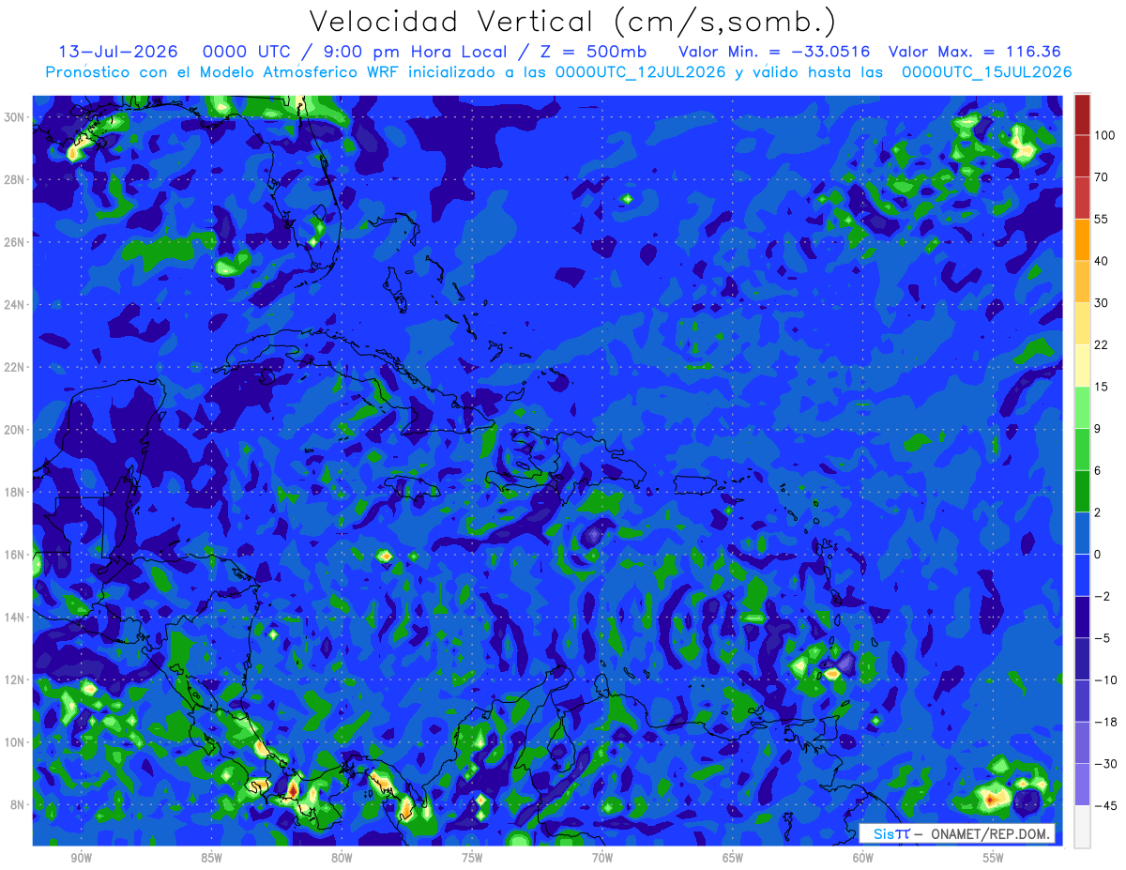
Task: Click the longitude axis label '65W'
Action: coord(734,858)
